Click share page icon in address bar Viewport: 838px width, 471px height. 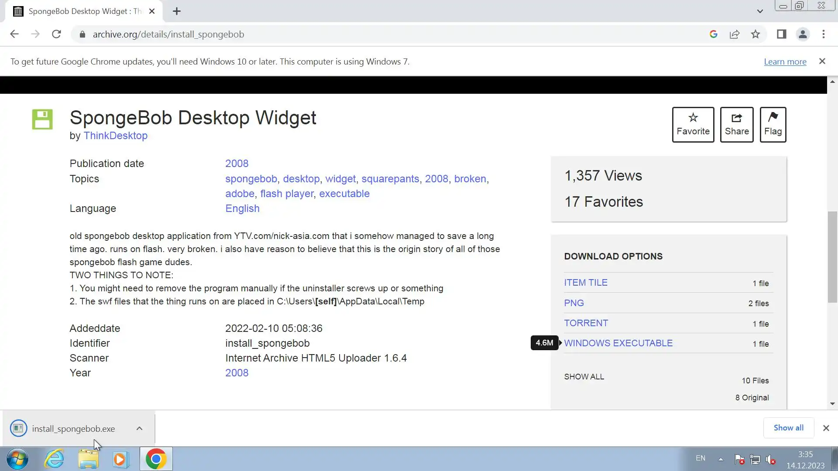click(735, 34)
